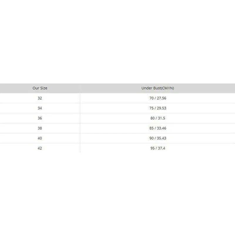This screenshot has width=235, height=235.
Task: Click the "Our Size" column header
Action: click(40, 88)
